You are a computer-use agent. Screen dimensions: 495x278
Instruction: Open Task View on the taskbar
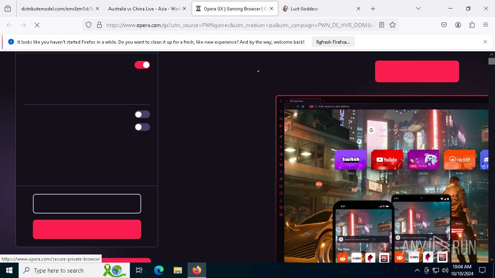[x=139, y=270]
